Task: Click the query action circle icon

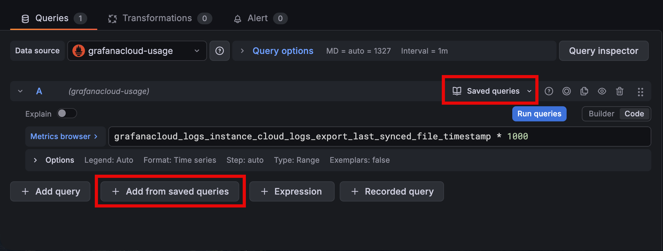Action: click(x=567, y=91)
